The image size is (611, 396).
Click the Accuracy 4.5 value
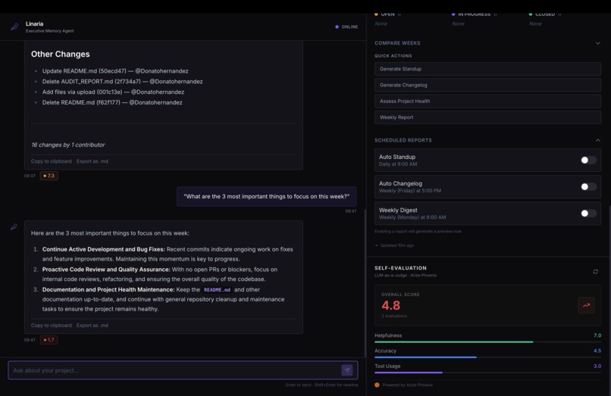coord(597,351)
